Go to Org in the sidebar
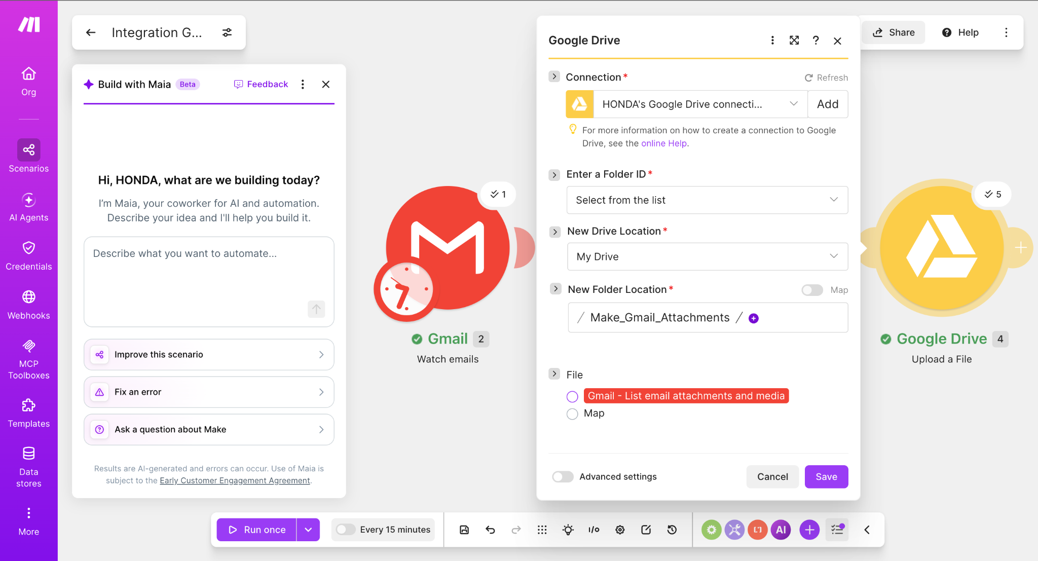This screenshot has width=1038, height=561. coord(29,81)
